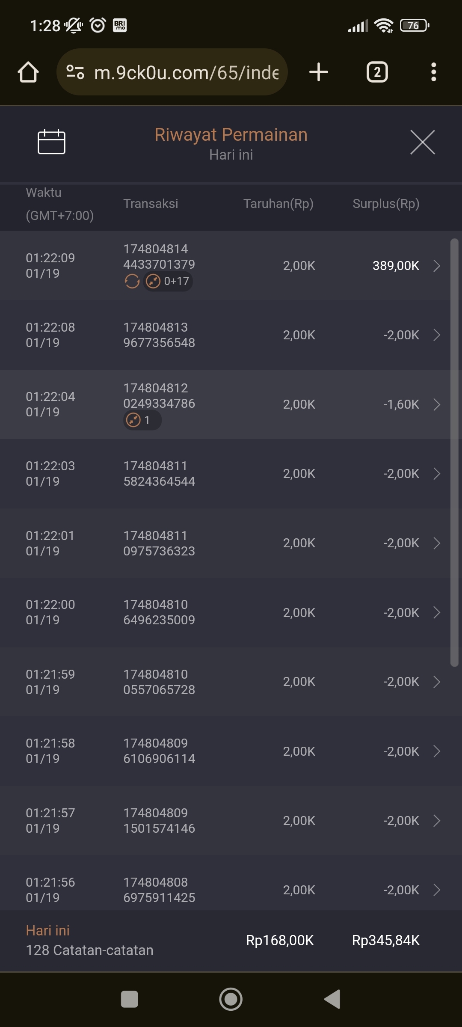Expand the 01:21:56 transaction row chevron
This screenshot has width=462, height=1027.
pos(436,890)
